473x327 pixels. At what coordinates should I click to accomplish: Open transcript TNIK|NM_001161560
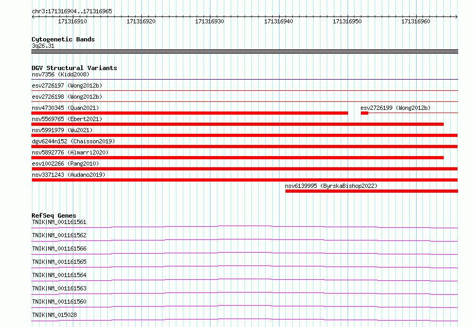click(59, 302)
